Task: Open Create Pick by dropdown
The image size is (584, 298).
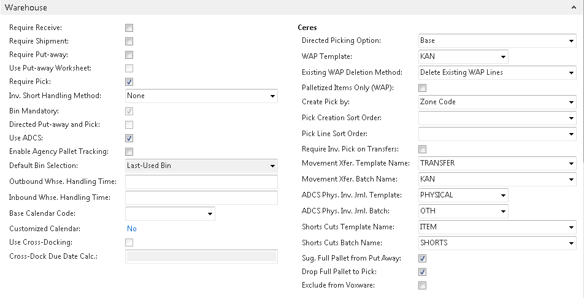Action: [x=571, y=102]
